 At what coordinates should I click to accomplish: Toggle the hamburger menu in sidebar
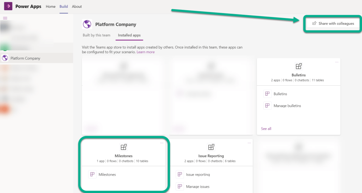(x=5, y=18)
